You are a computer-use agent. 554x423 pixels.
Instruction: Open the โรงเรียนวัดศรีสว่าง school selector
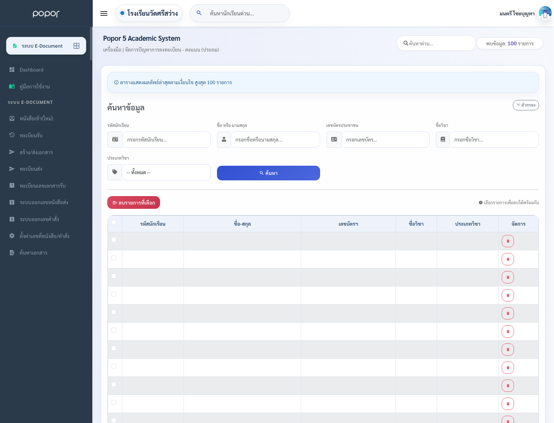(x=149, y=13)
